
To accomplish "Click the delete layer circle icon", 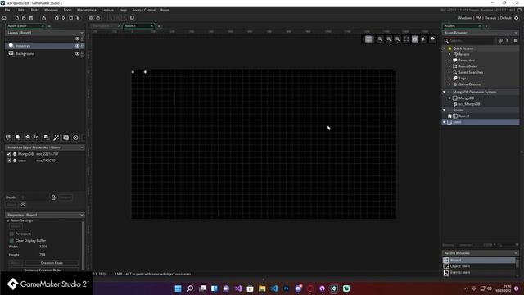I will 75,138.
